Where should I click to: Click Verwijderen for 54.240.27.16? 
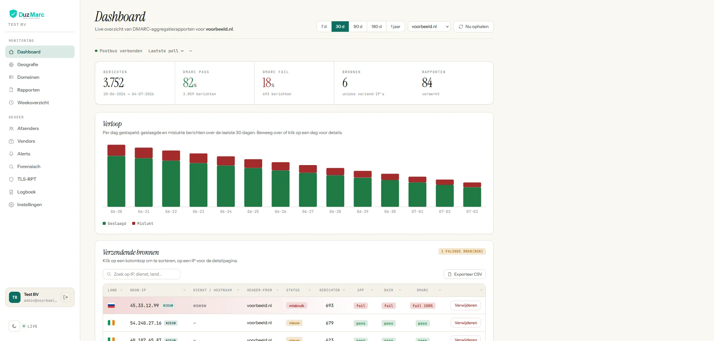[x=466, y=323]
